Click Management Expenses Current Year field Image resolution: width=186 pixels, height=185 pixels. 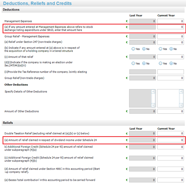tap(171, 21)
